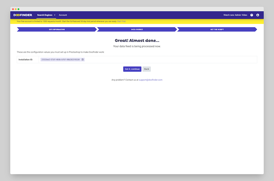Minimize window with yellow button
Image resolution: width=274 pixels, height=181 pixels.
click(x=16, y=9)
